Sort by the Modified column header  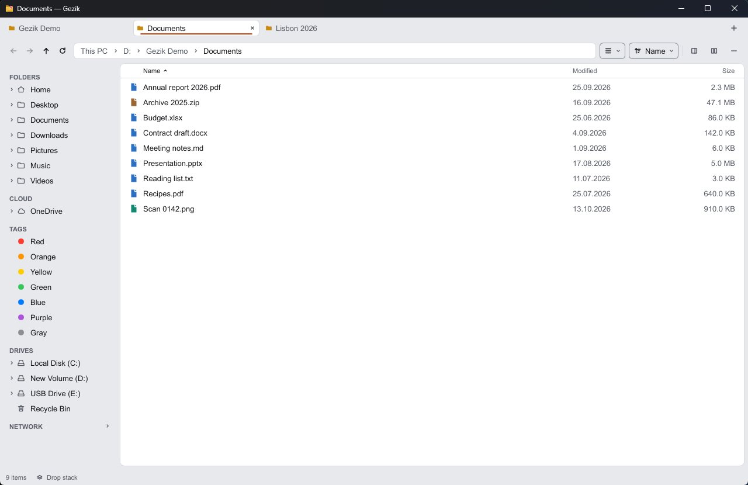tap(584, 71)
